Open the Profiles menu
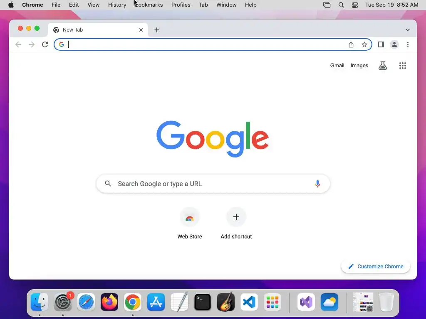Image resolution: width=426 pixels, height=319 pixels. [181, 5]
